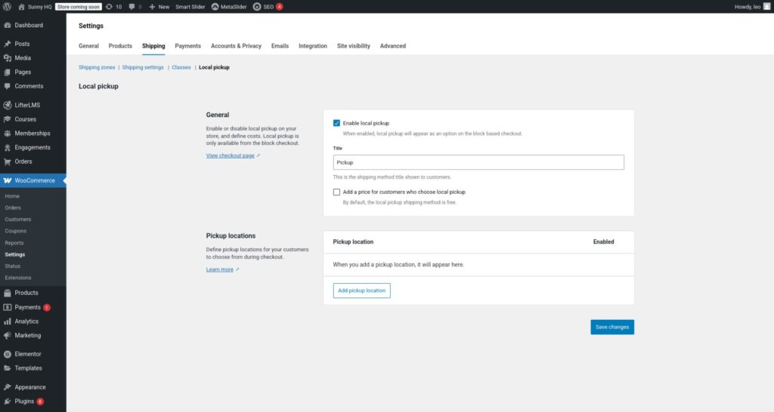
Task: Switch to the General settings tab
Action: [x=89, y=46]
